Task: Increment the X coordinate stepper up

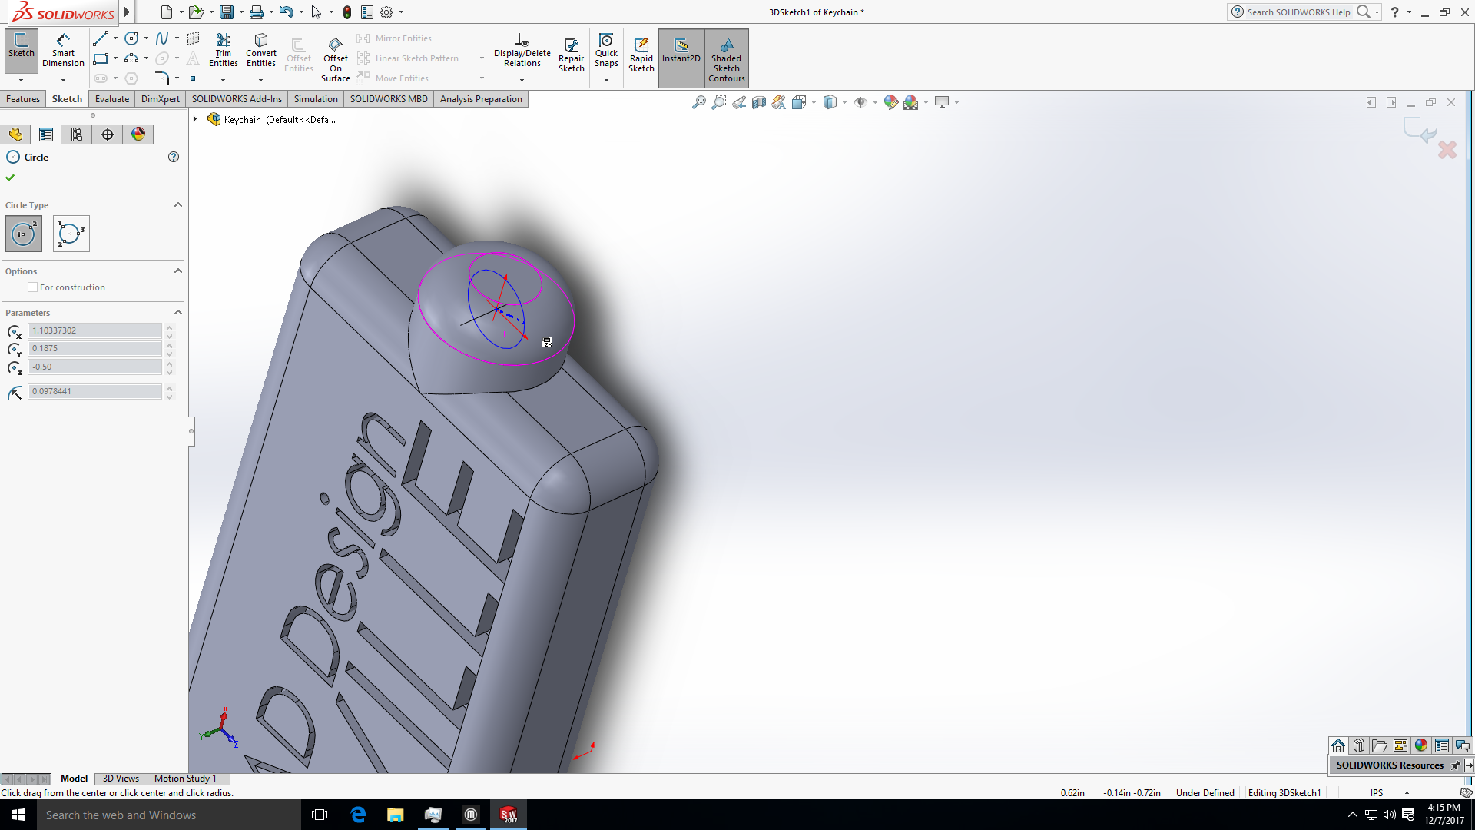Action: tap(169, 327)
